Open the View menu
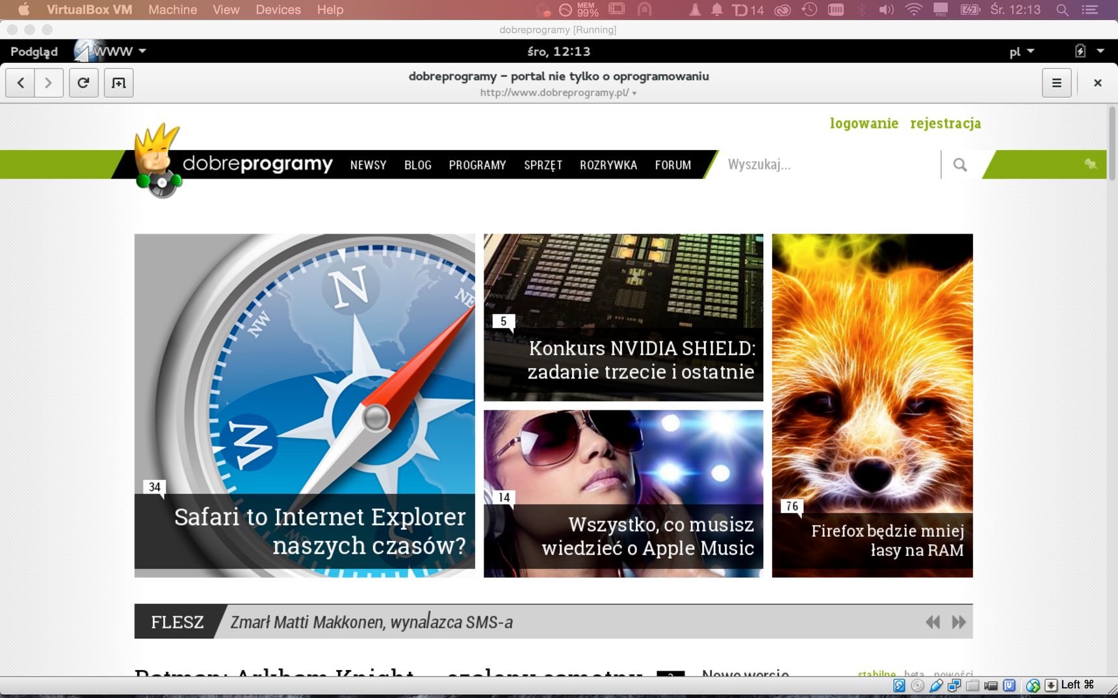This screenshot has height=698, width=1118. point(226,10)
